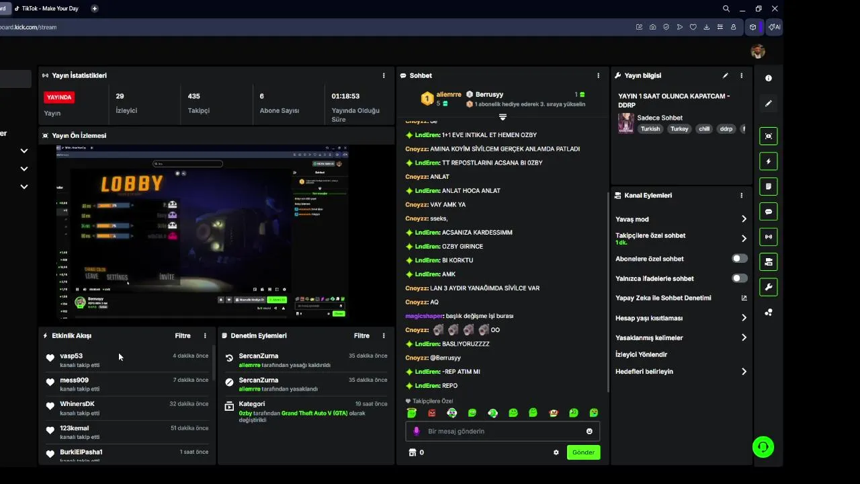
Task: Open chat settings gear icon
Action: tap(556, 452)
